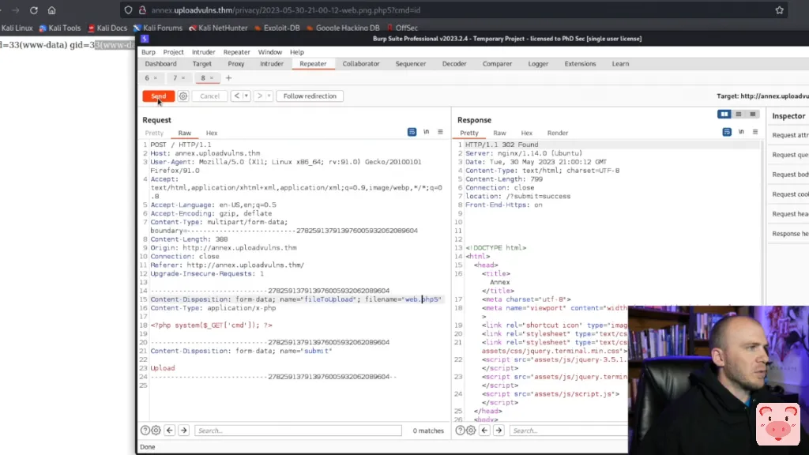Go to previous match in request search

(170, 431)
